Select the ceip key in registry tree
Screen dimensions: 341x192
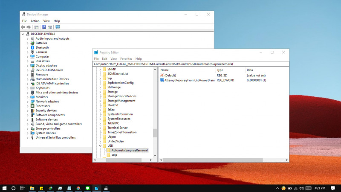(x=114, y=155)
